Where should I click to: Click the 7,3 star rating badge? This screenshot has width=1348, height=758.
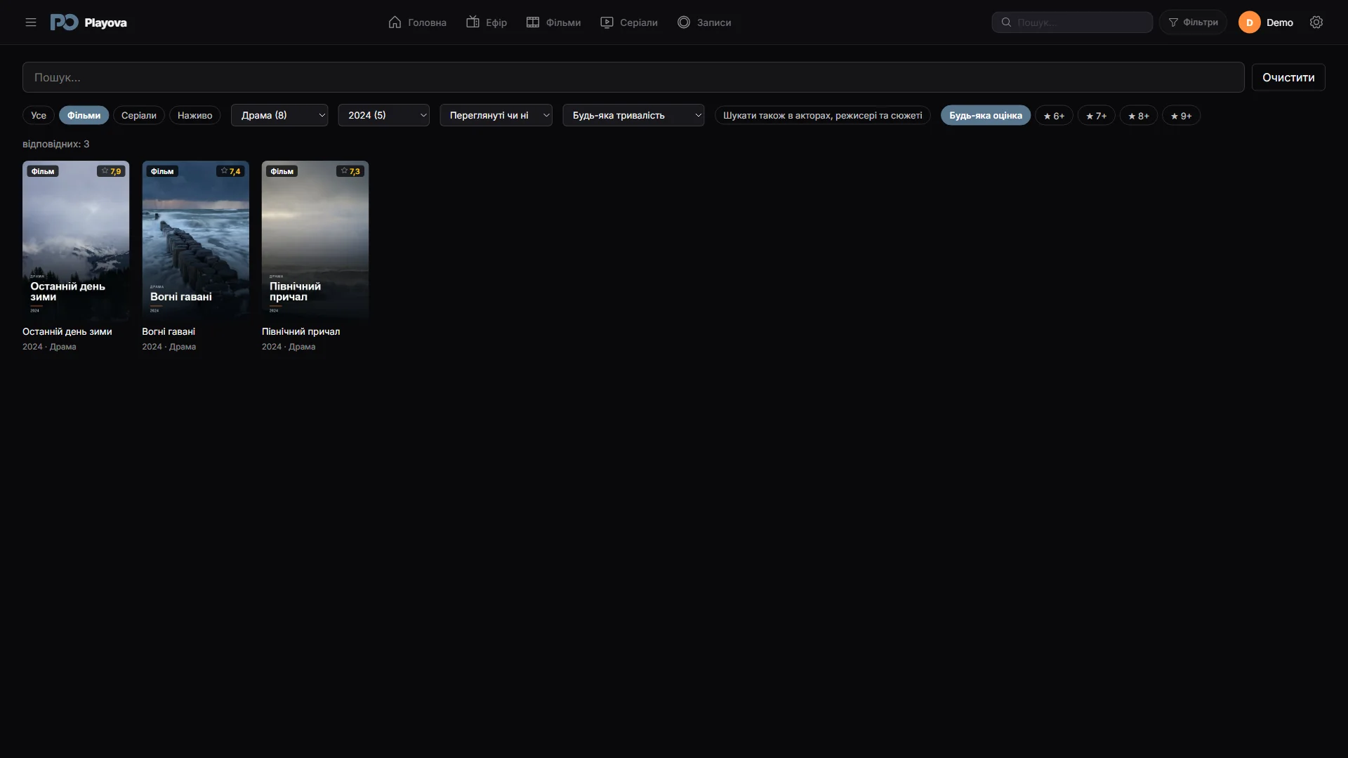(x=350, y=171)
